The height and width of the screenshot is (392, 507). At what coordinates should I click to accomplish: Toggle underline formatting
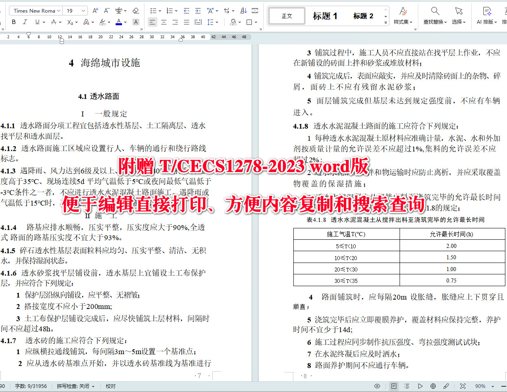coord(37,22)
